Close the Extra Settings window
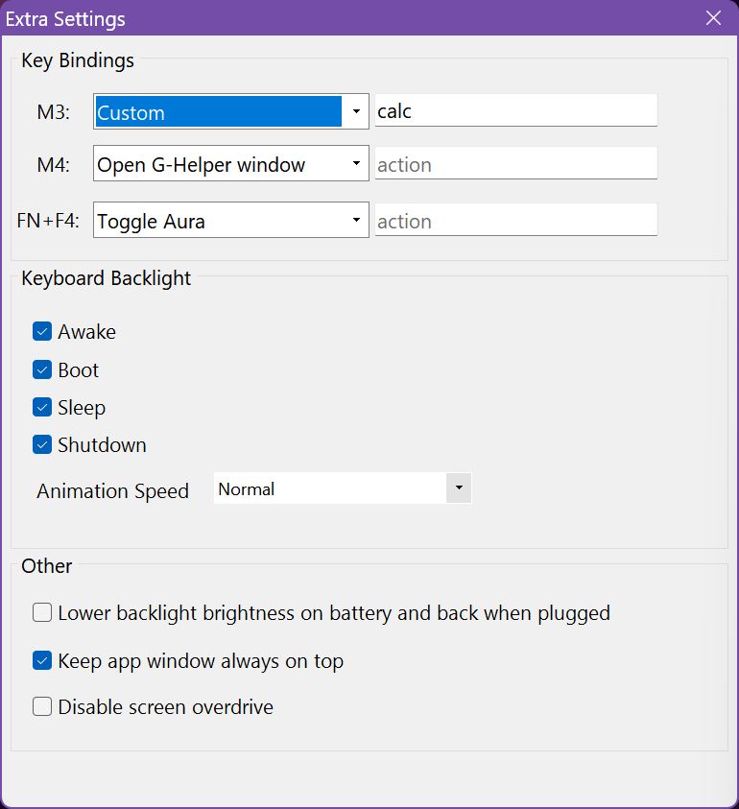Screen dimensions: 739x809 [x=713, y=18]
